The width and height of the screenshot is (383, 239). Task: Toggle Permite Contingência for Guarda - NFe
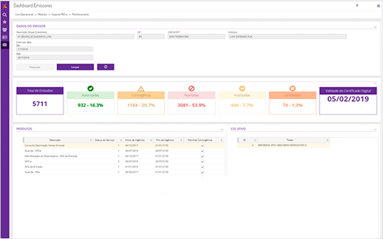[x=202, y=172]
